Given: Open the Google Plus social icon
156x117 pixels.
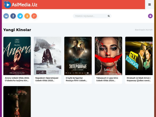Looking at the screenshot, I should pyautogui.click(x=34, y=16).
